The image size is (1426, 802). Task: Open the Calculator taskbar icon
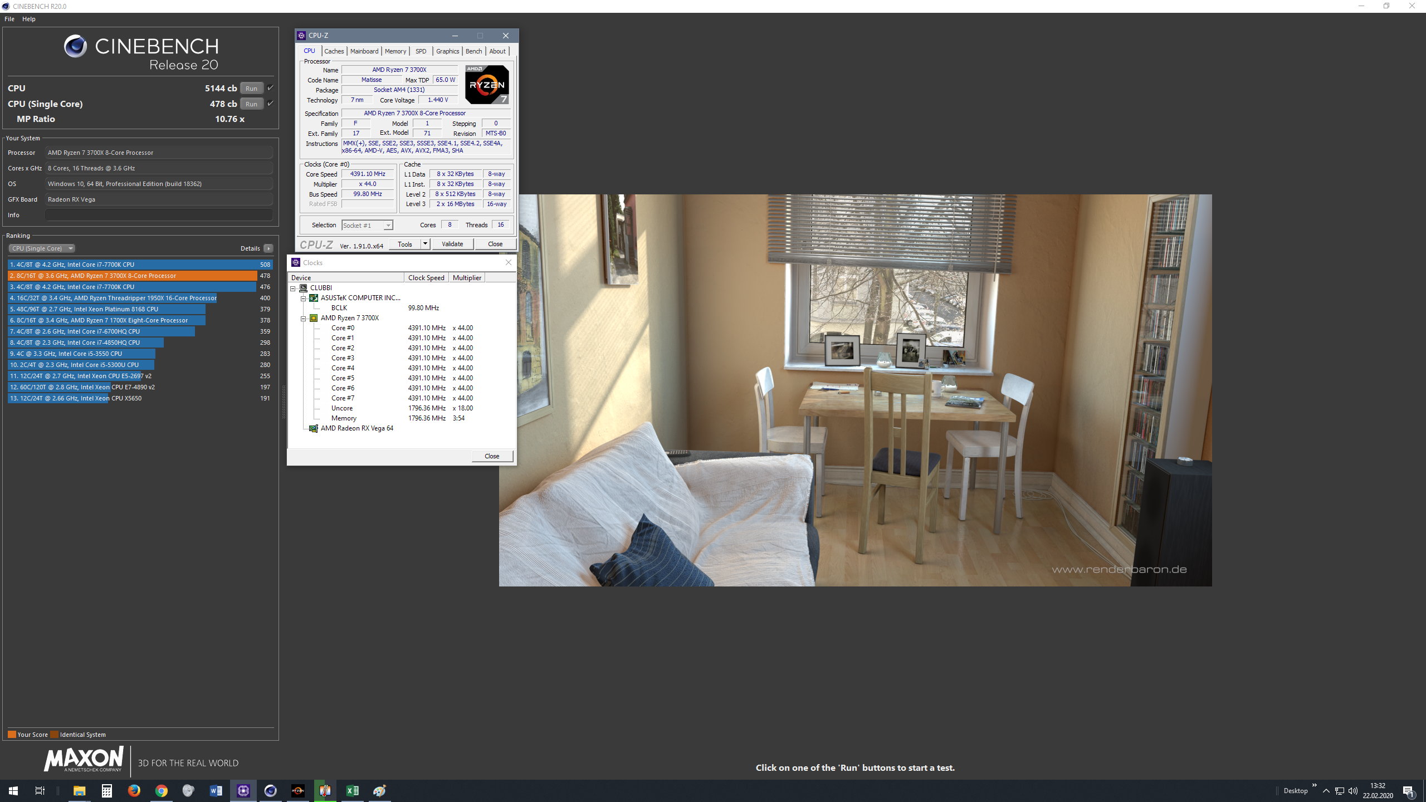(106, 790)
